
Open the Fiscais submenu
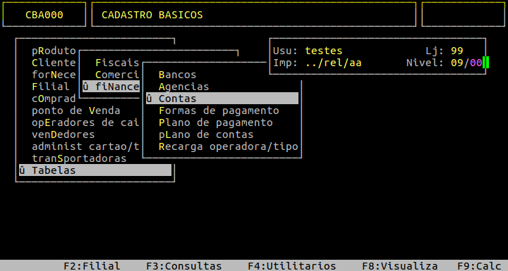[x=117, y=63]
